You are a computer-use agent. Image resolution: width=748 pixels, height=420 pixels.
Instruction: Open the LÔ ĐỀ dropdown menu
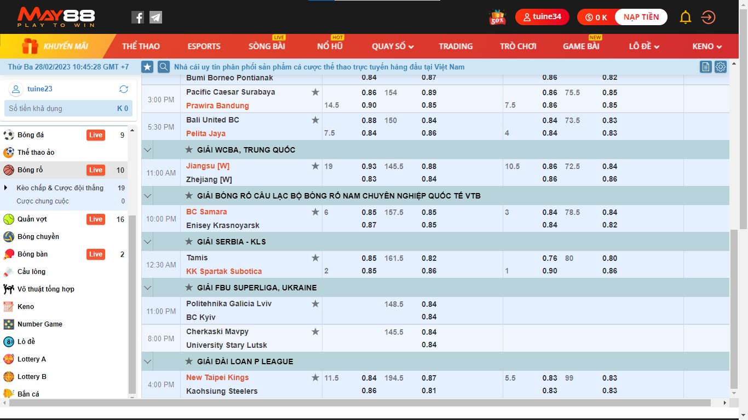point(644,46)
